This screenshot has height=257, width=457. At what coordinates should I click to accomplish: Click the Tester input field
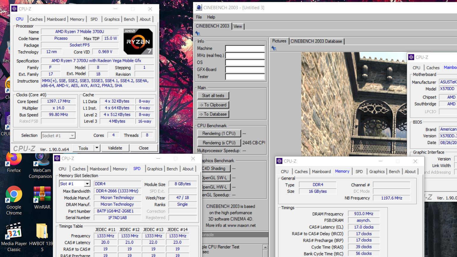245,77
